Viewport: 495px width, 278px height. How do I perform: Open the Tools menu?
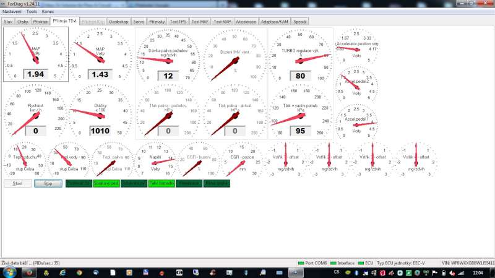coord(32,12)
